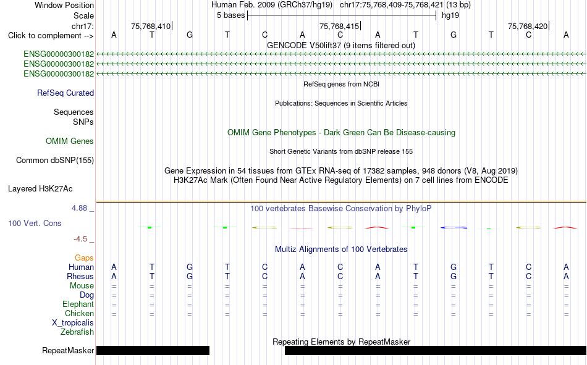Select the Elephant alignment row label

click(x=78, y=304)
